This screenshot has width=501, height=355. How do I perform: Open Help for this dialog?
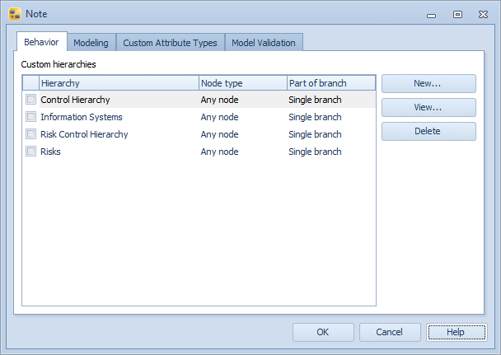coord(457,332)
